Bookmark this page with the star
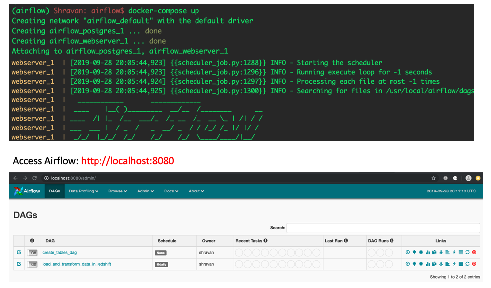 tap(434, 178)
